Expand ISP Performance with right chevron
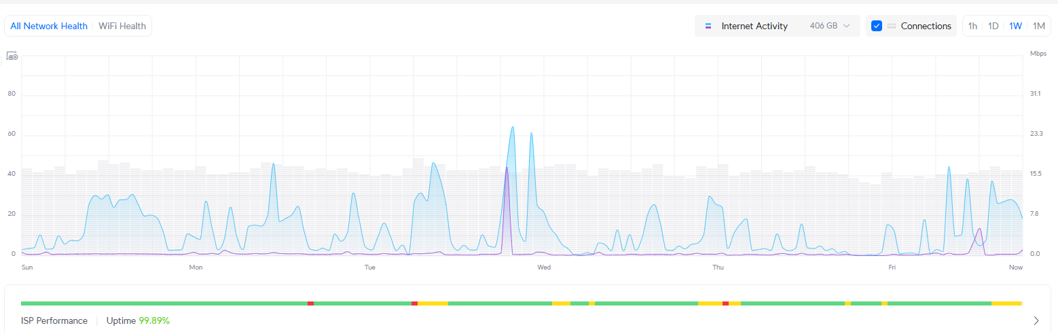 click(1036, 320)
